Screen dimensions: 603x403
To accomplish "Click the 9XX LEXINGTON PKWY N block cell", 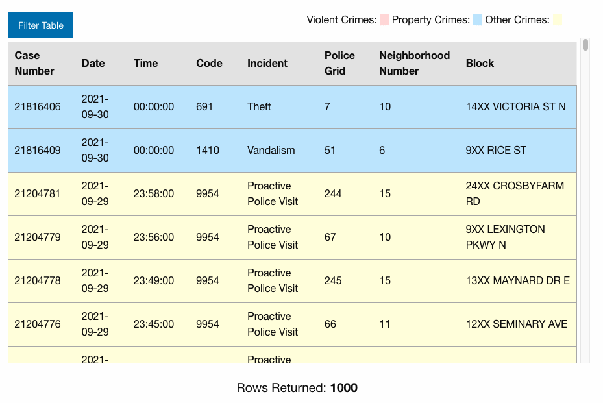I will coord(505,238).
